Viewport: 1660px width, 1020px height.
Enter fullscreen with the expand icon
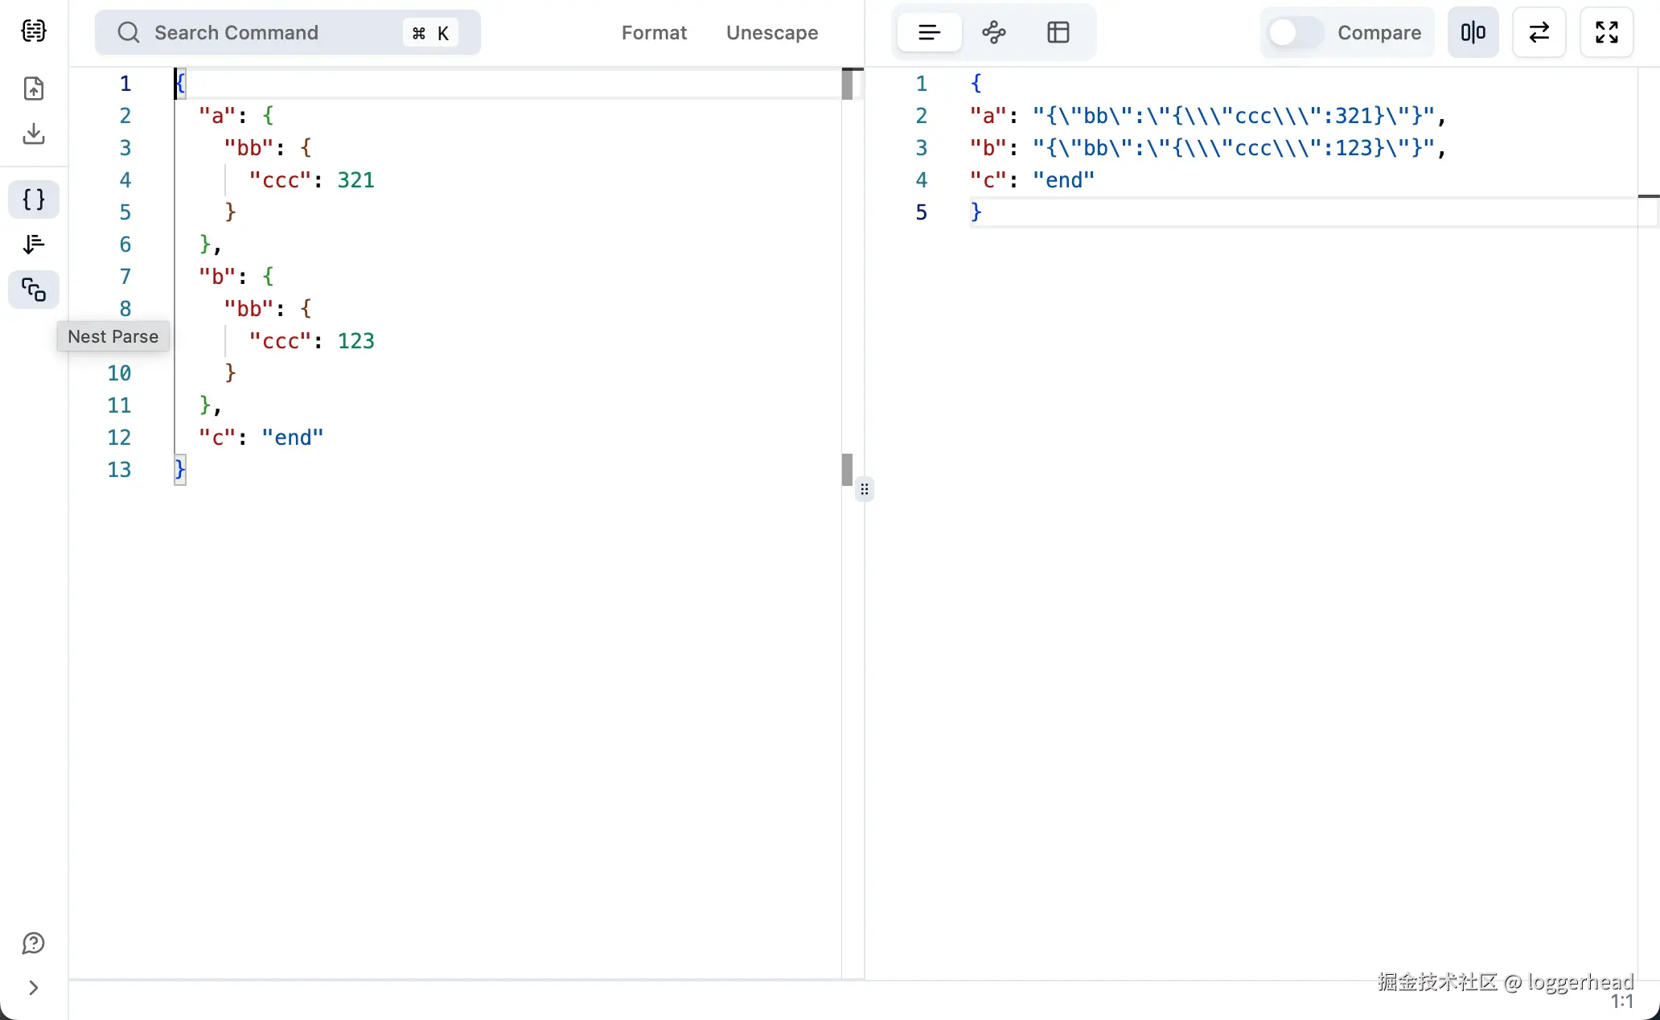(1606, 32)
